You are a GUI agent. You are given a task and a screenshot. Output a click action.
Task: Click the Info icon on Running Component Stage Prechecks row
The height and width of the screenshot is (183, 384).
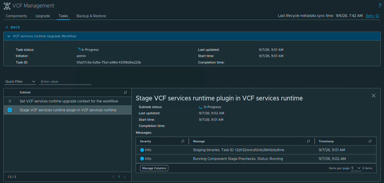[x=142, y=159]
